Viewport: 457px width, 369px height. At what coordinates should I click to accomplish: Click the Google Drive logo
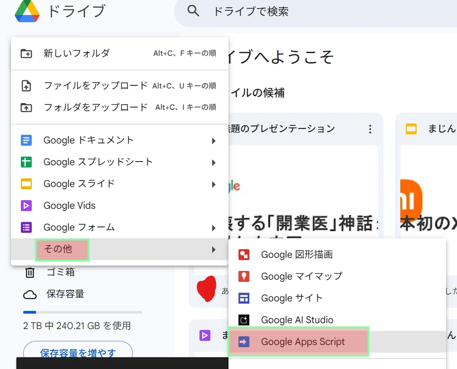click(27, 11)
